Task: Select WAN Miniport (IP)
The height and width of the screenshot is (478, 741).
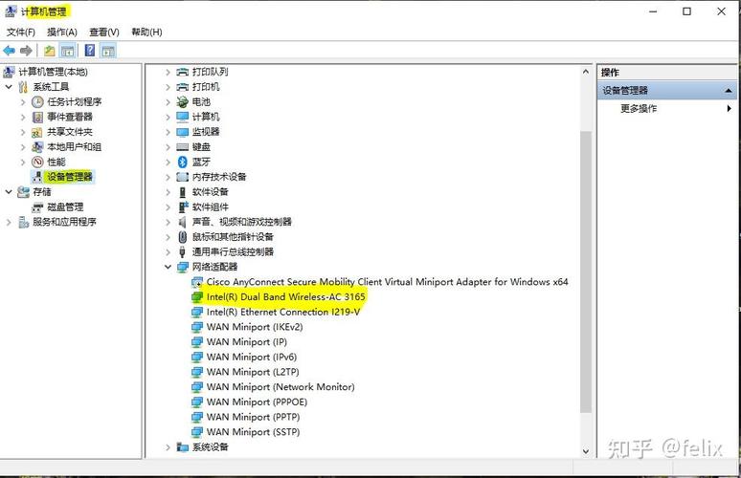Action: 247,342
